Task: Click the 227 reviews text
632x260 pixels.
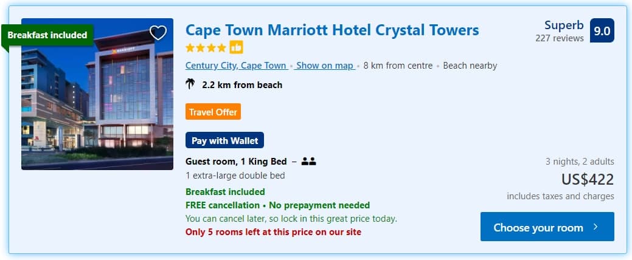Action: pos(559,38)
